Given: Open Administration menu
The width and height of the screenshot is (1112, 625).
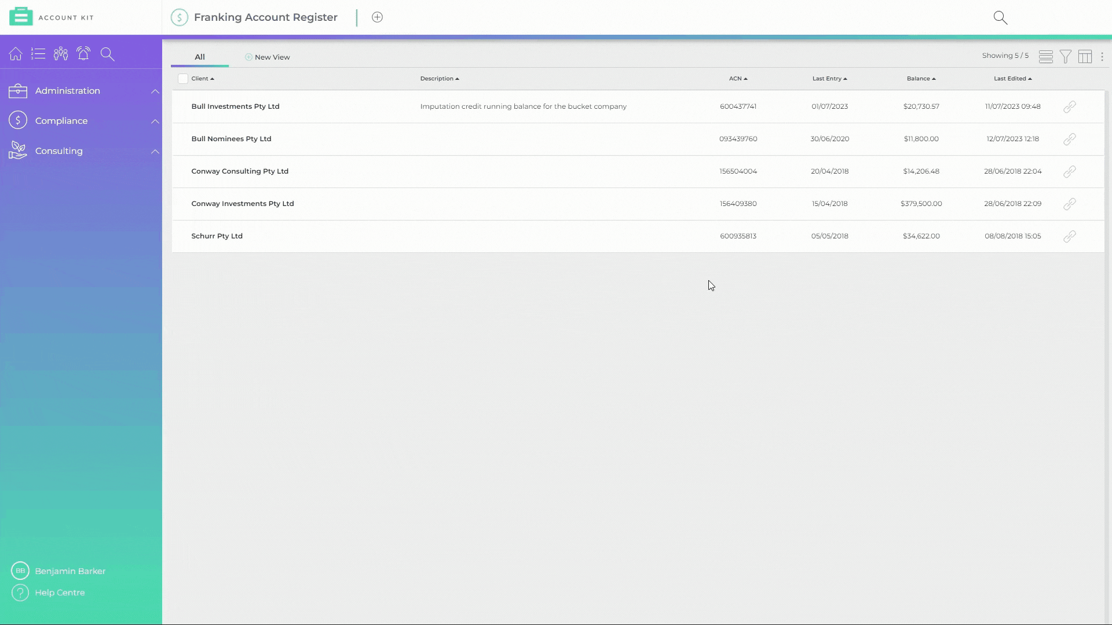Looking at the screenshot, I should tap(67, 91).
